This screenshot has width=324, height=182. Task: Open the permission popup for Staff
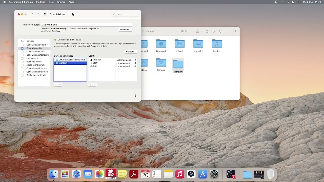(x=126, y=63)
